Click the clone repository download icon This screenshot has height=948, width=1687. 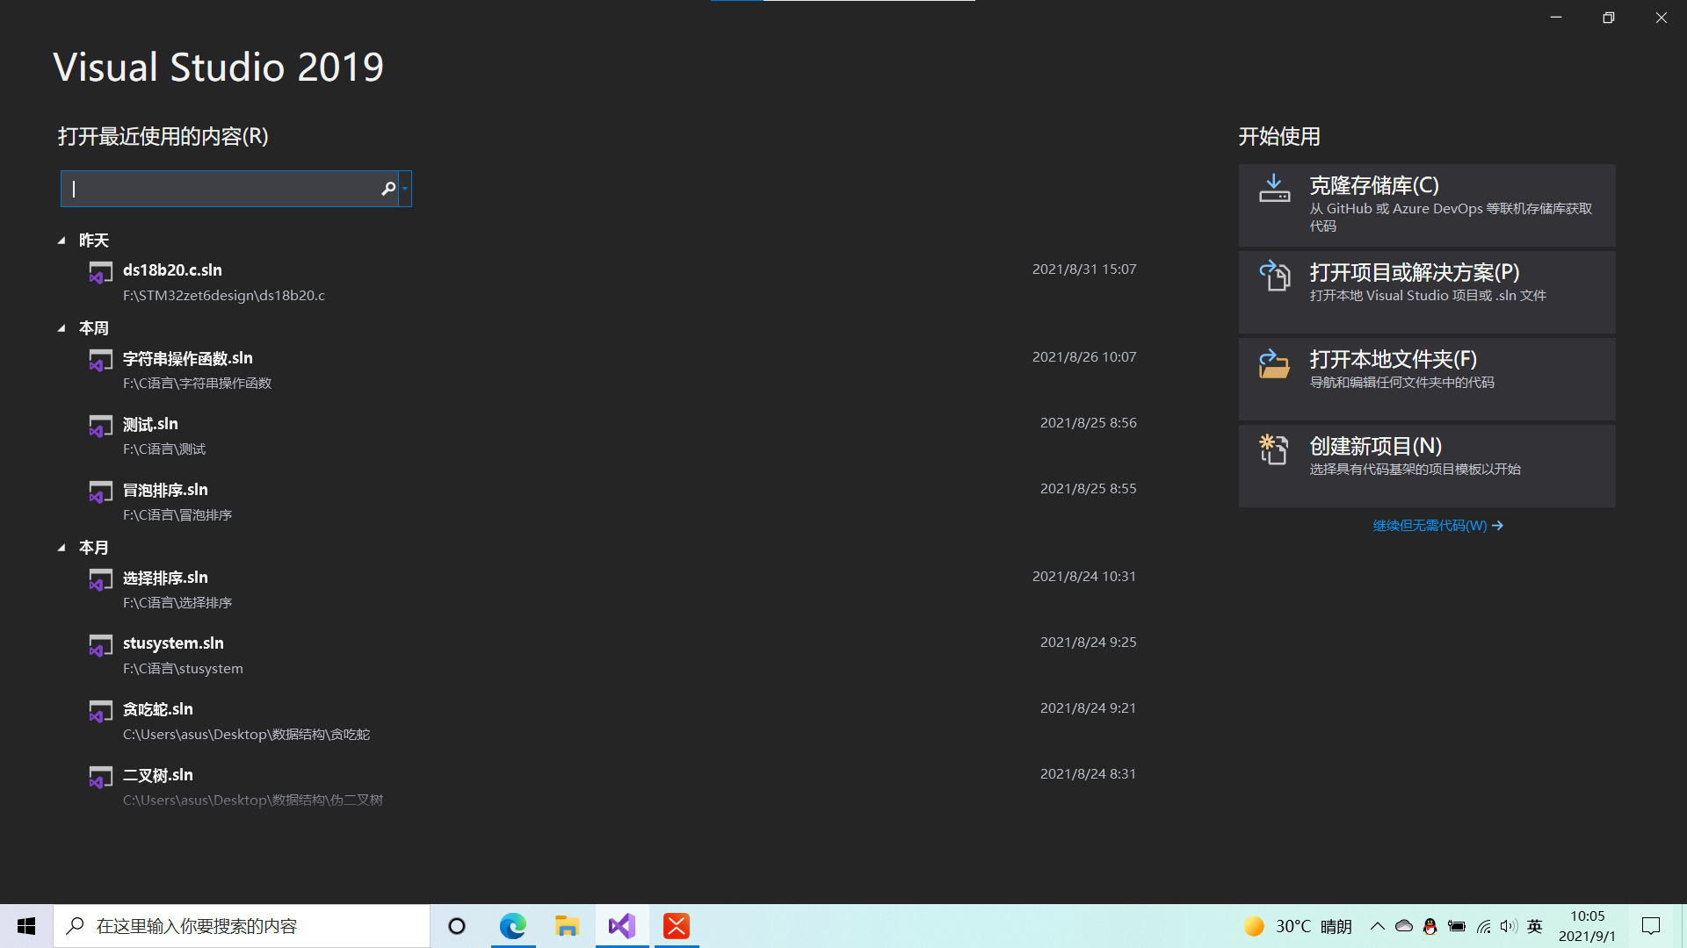tap(1274, 189)
